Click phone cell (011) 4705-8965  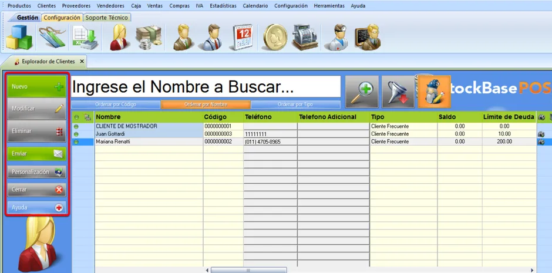pos(270,141)
